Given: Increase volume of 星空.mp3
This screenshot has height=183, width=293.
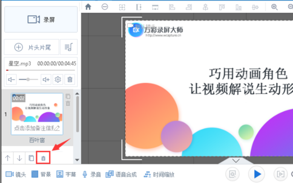Looking at the screenshot, I should click(x=46, y=80).
